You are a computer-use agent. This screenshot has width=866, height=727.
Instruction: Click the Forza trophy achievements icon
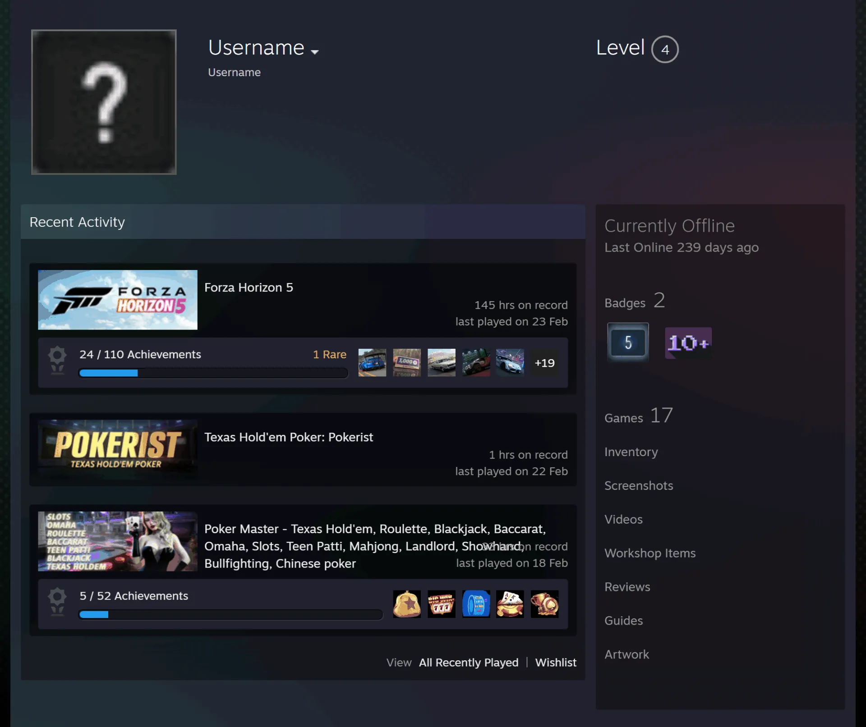pos(57,360)
